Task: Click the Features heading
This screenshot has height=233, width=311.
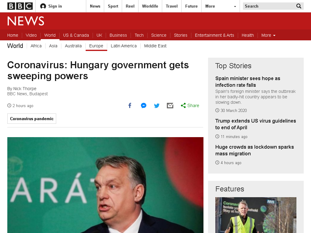Action: click(230, 189)
